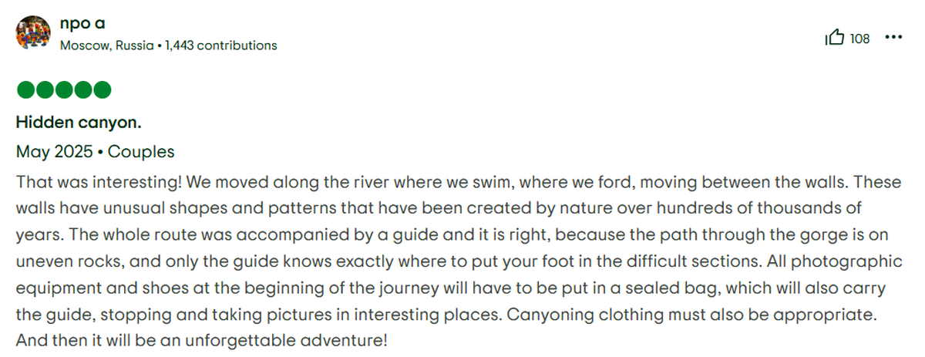Open reviewer npo a's profile picture
Viewport: 925px width, 357px height.
click(34, 33)
